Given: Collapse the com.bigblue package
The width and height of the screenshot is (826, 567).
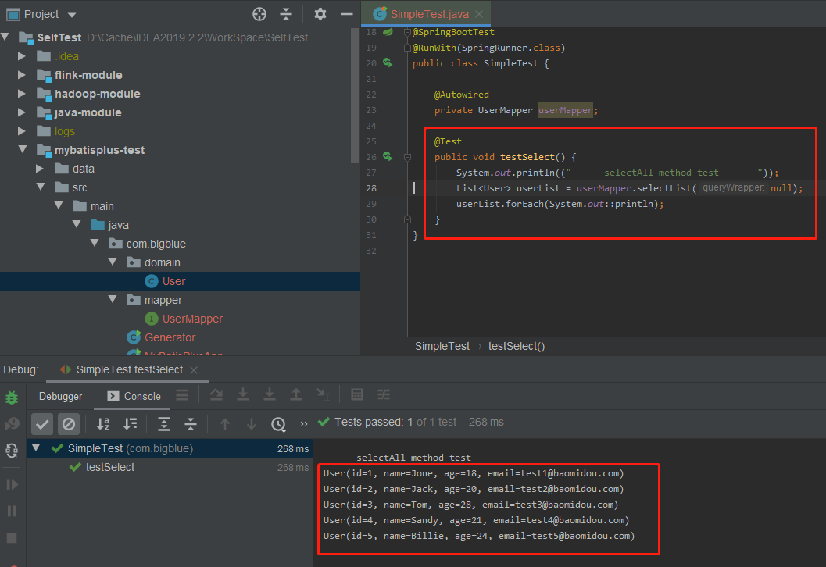Looking at the screenshot, I should point(95,243).
